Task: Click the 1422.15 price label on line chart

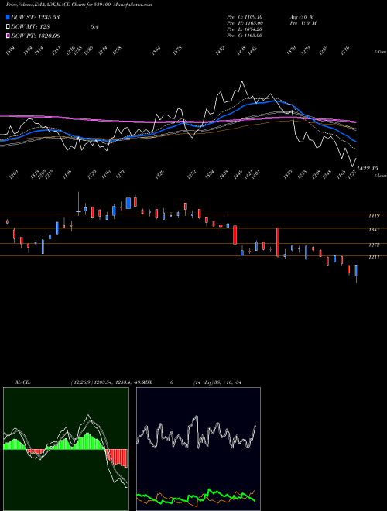Action: (x=368, y=169)
